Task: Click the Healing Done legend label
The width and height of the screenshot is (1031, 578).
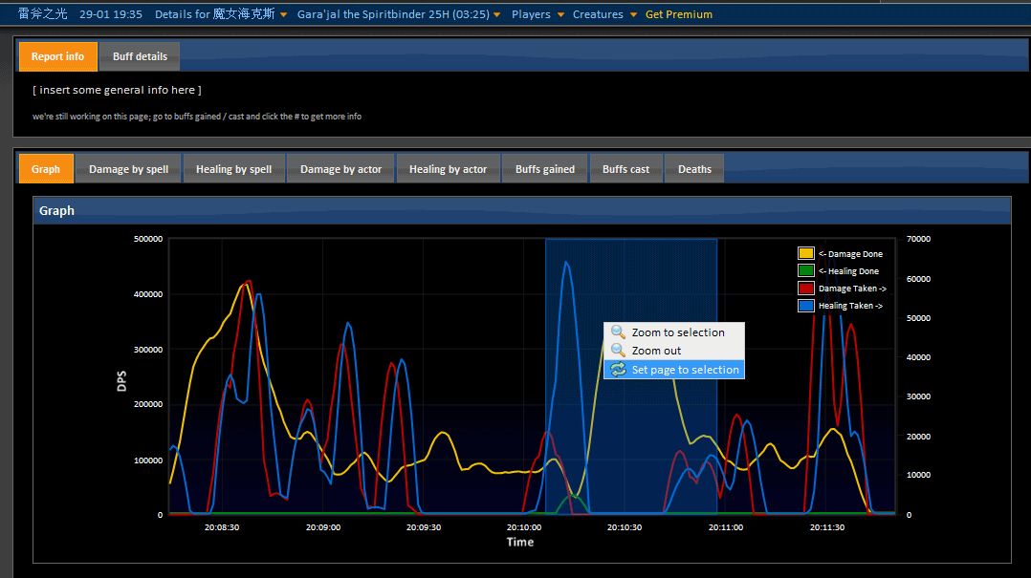Action: coord(849,271)
